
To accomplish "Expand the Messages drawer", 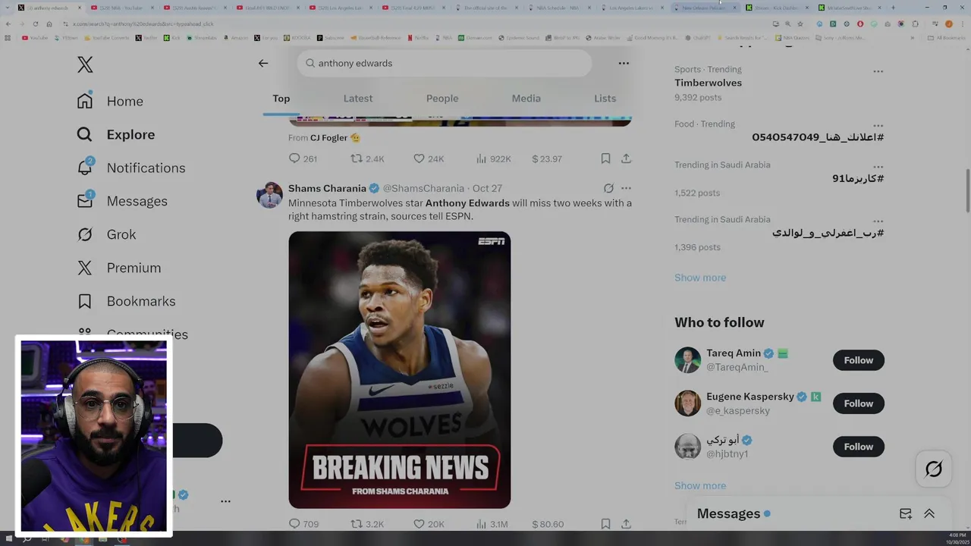I will coord(929,513).
